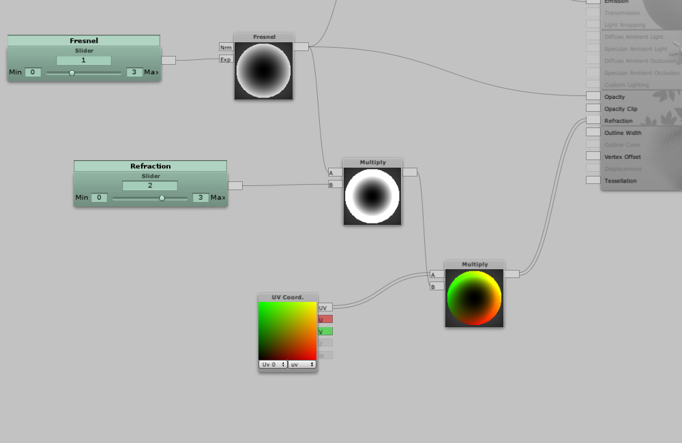Click the 'Tessellation' label
The height and width of the screenshot is (443, 682).
click(620, 181)
